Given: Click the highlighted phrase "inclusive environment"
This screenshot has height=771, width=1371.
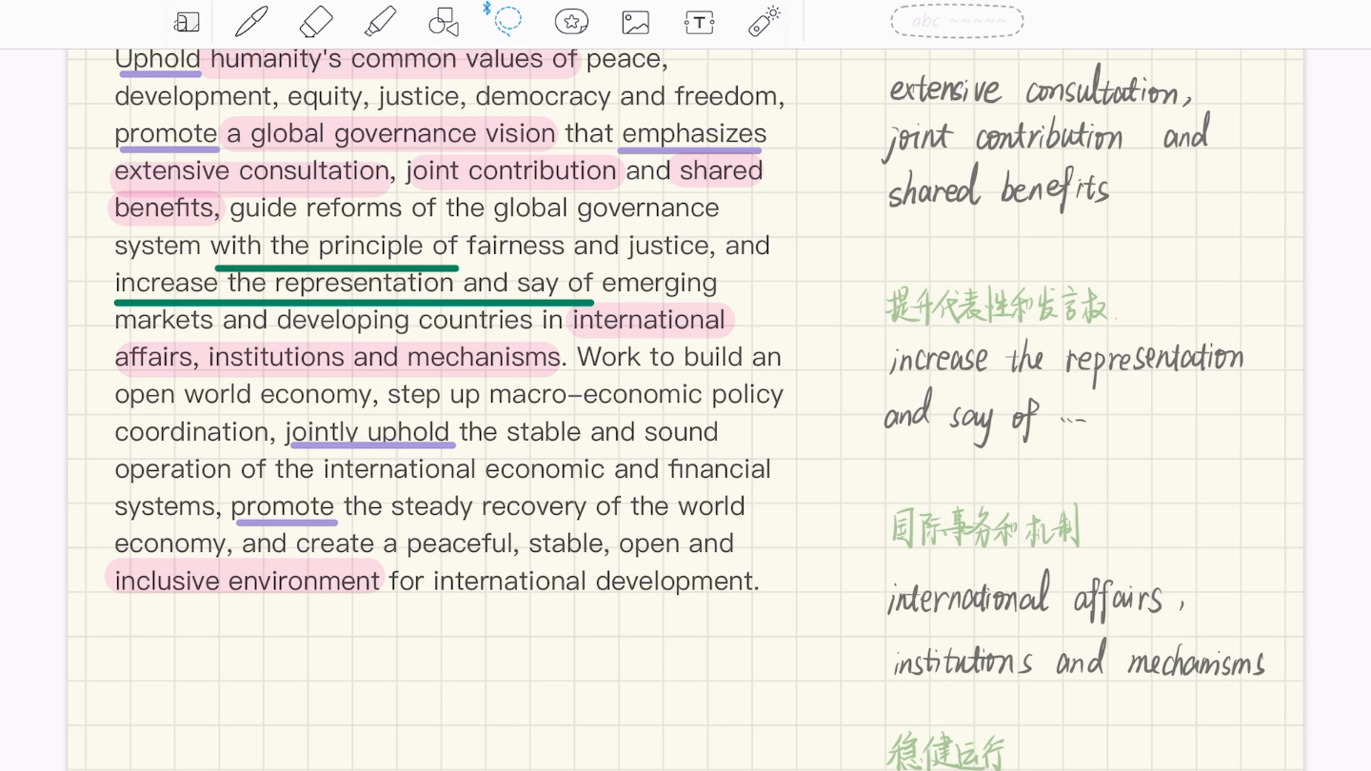Looking at the screenshot, I should click(248, 581).
